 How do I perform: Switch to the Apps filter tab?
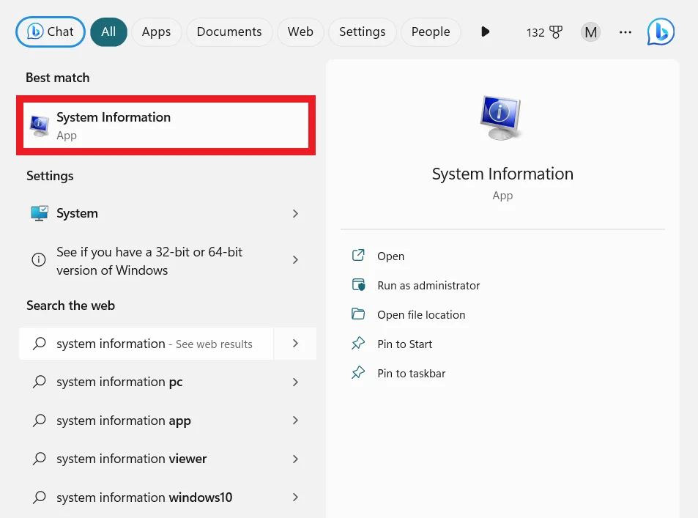[156, 32]
